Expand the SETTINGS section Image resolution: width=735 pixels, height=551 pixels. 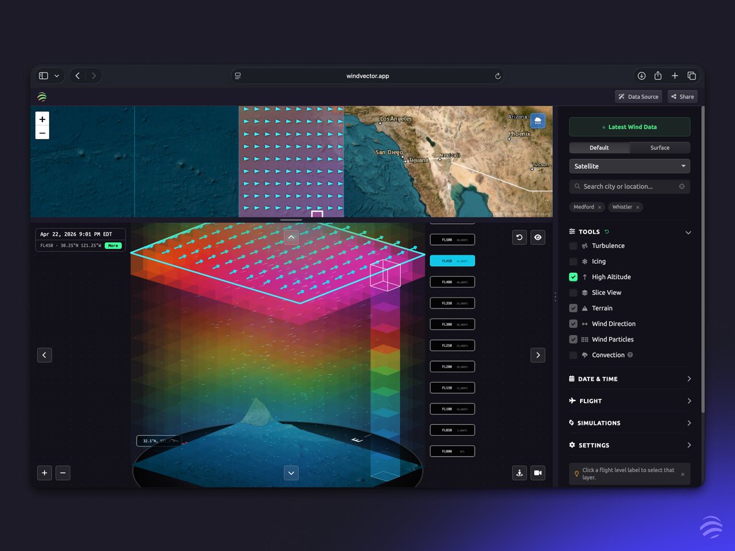pos(630,445)
